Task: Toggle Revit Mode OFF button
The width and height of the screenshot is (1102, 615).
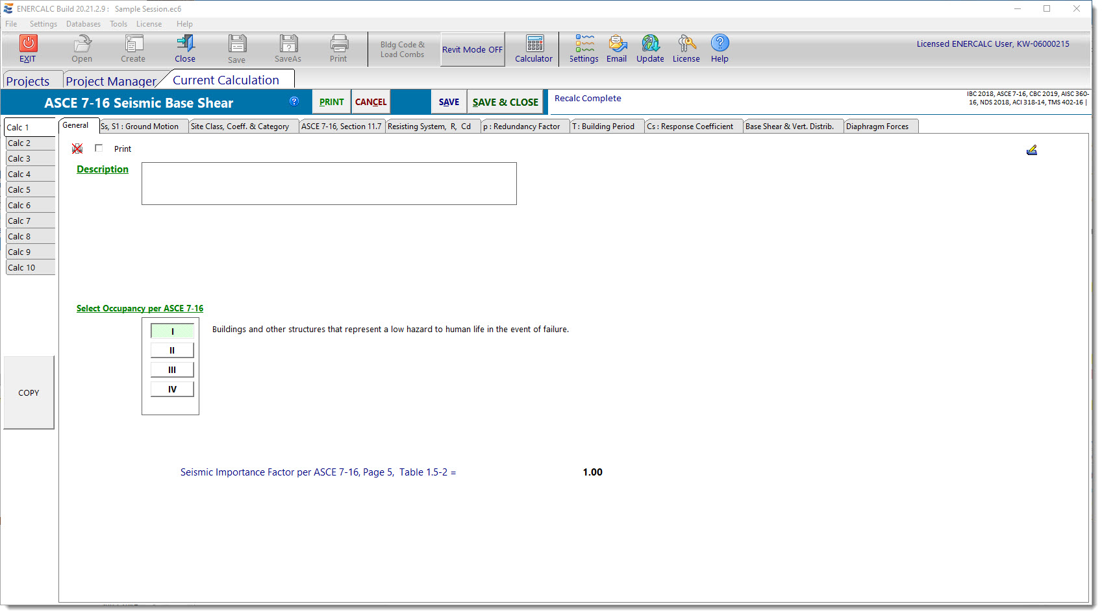Action: pos(472,49)
